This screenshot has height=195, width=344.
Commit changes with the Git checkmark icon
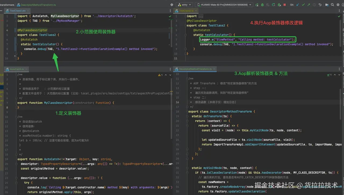(x=303, y=5)
